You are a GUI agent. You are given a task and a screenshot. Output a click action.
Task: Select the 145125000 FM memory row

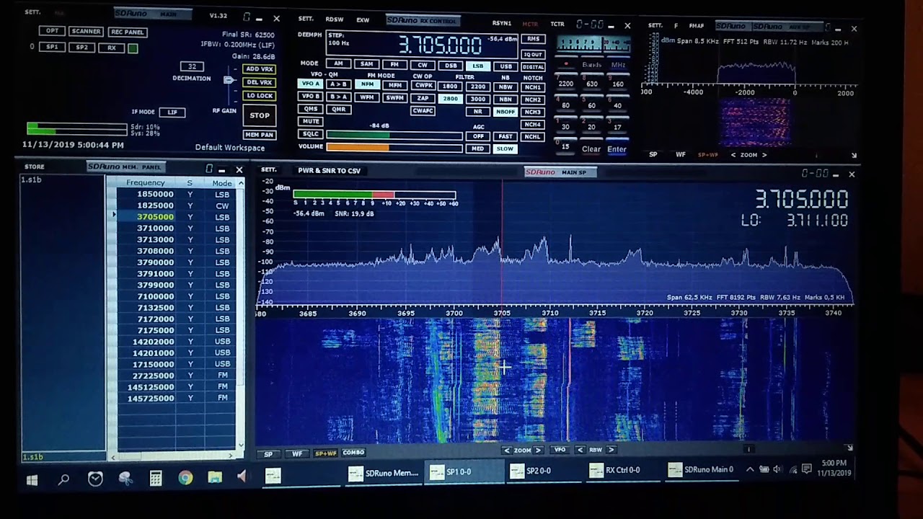176,387
